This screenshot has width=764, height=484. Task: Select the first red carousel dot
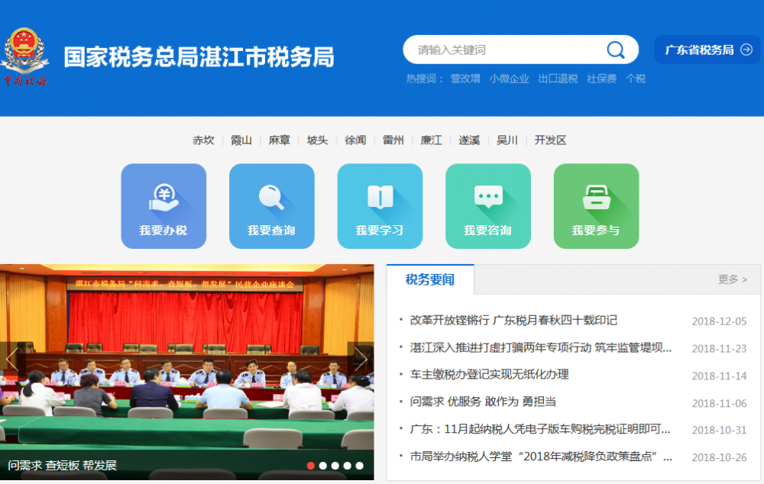coord(311,465)
